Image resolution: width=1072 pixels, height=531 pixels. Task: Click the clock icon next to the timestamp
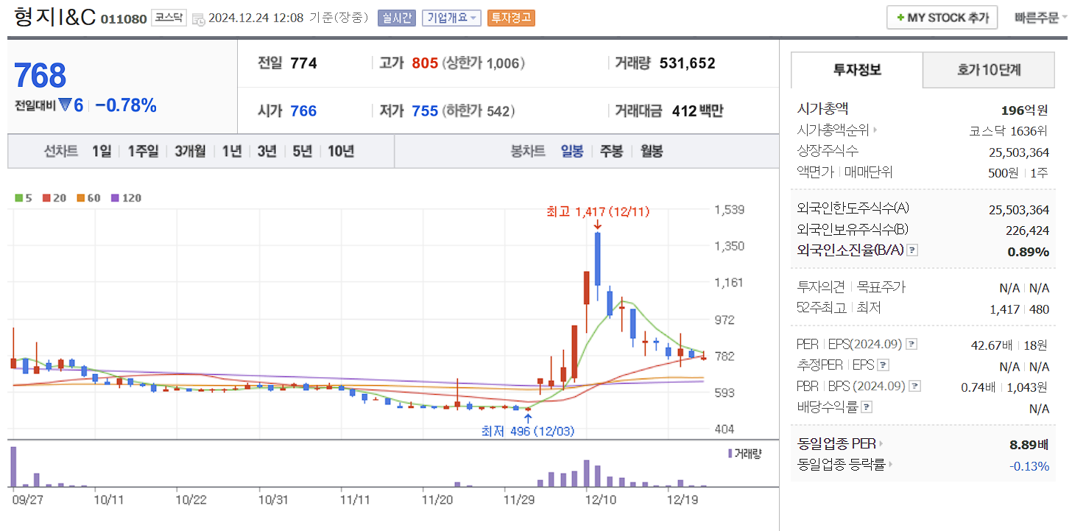click(197, 19)
